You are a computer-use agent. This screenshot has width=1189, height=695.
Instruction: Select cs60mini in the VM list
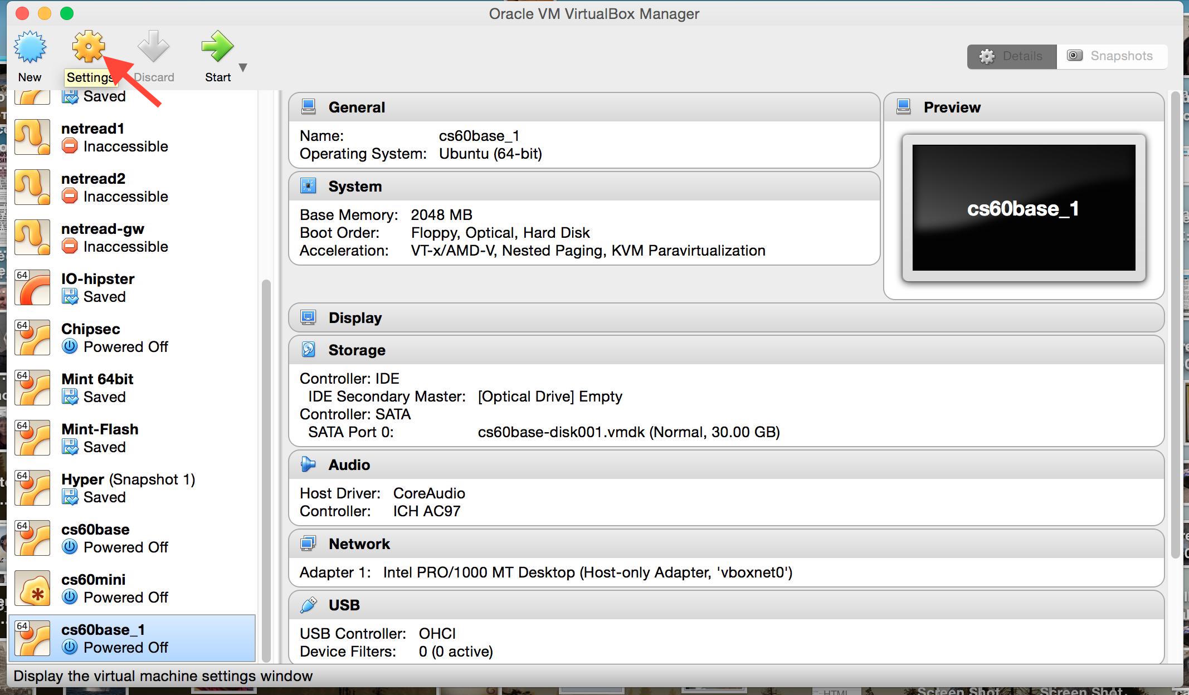coord(132,588)
